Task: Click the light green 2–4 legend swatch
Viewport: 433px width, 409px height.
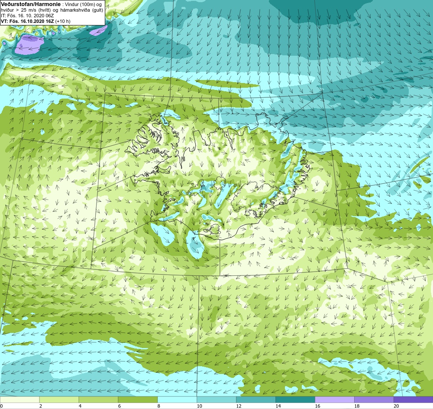Action: 59,399
